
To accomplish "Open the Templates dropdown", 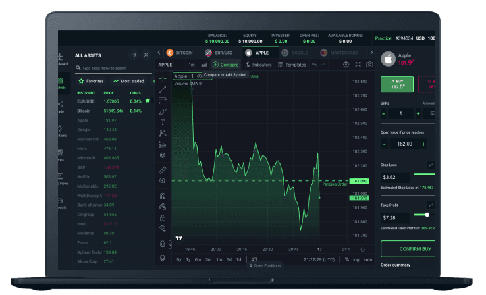I will click(292, 65).
